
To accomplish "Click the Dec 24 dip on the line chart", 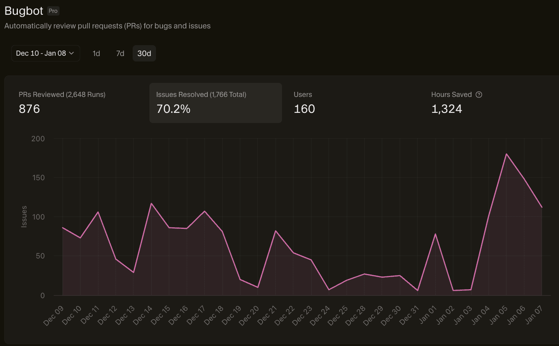I will click(x=328, y=289).
